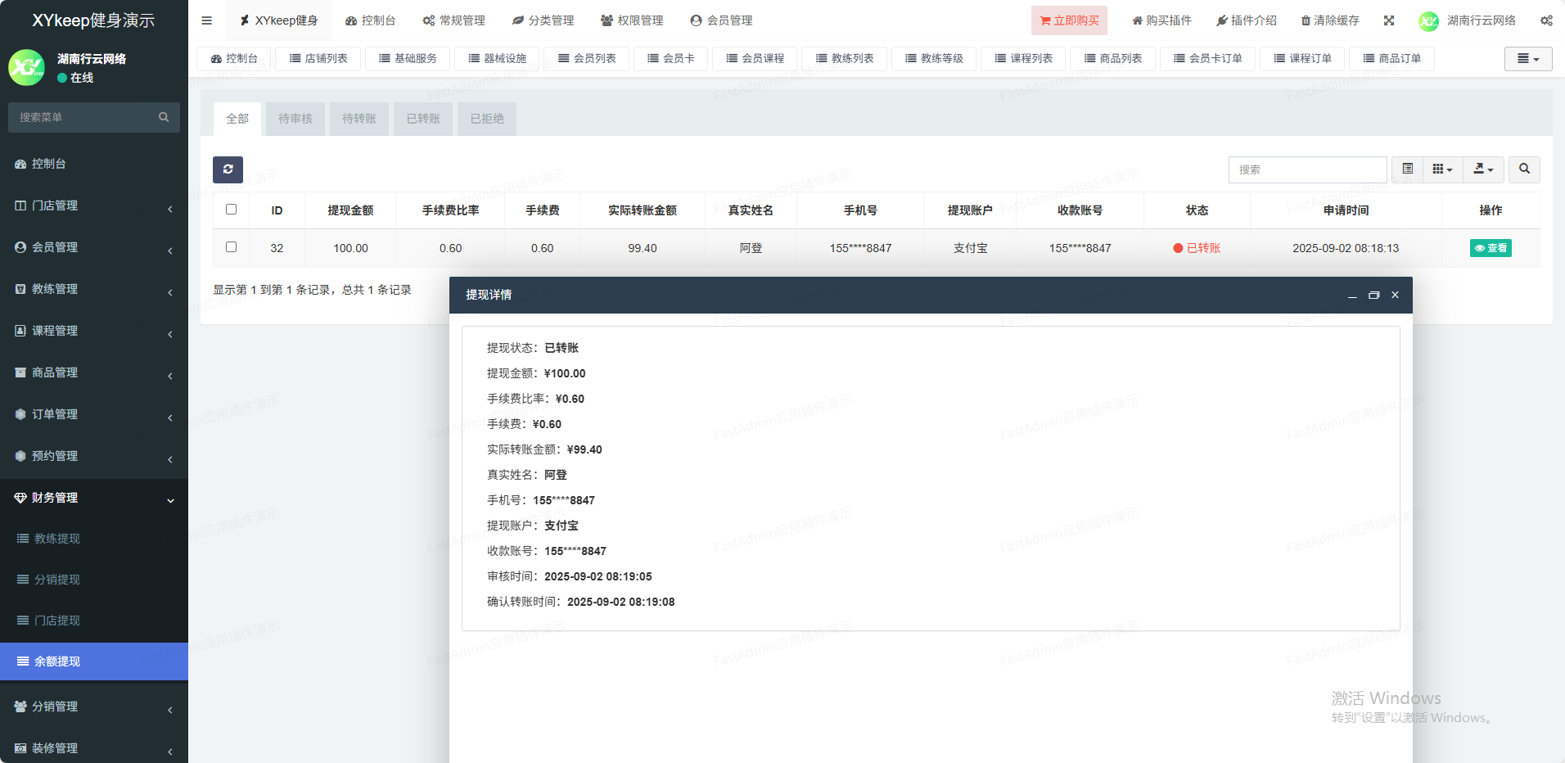Switch to the 已拒绝 tab
Image resolution: width=1565 pixels, height=763 pixels.
point(487,119)
